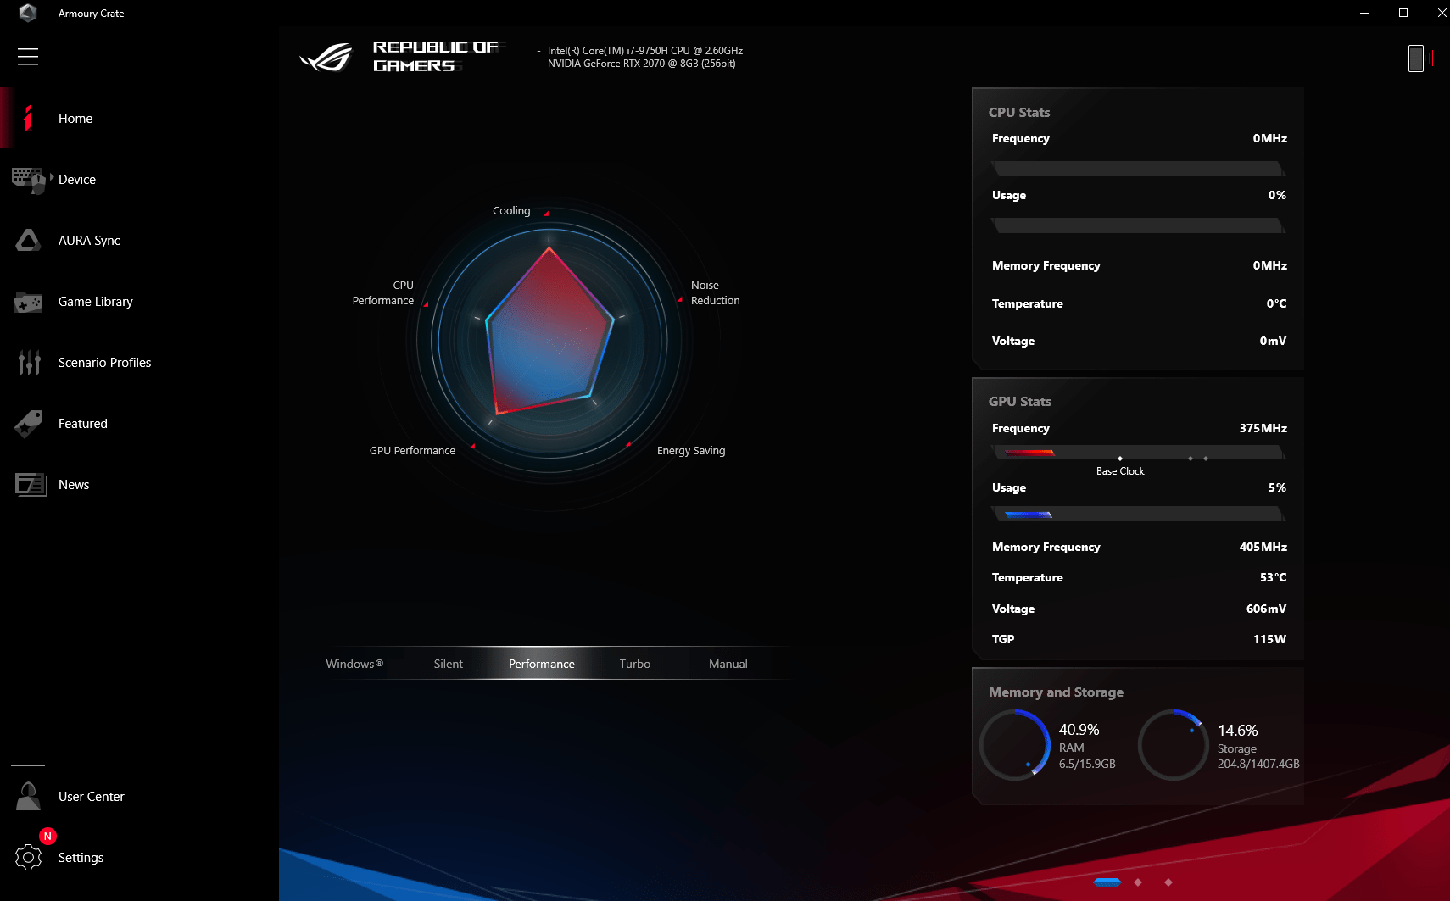Click the News newspaper icon
This screenshot has width=1450, height=901.
31,485
